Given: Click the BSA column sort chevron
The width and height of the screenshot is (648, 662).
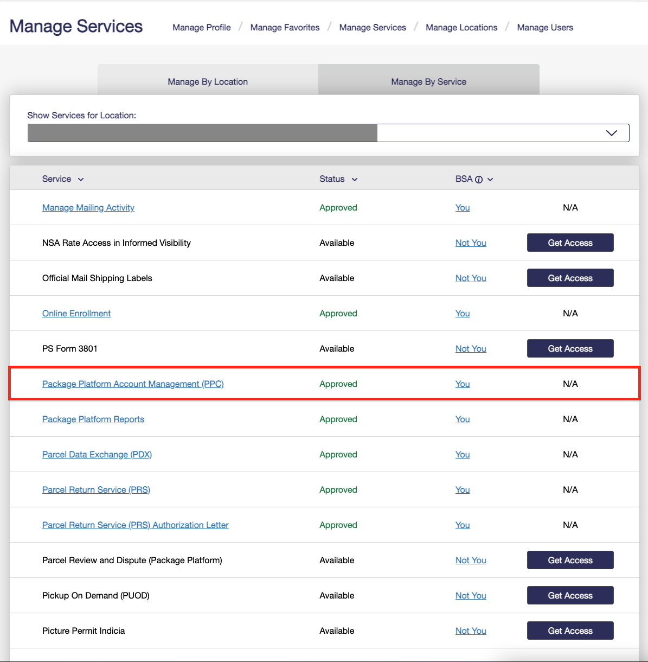Looking at the screenshot, I should pyautogui.click(x=490, y=180).
